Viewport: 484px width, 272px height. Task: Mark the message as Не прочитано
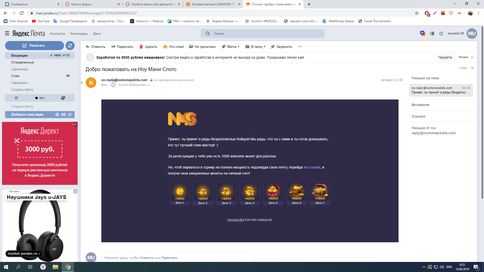click(202, 47)
